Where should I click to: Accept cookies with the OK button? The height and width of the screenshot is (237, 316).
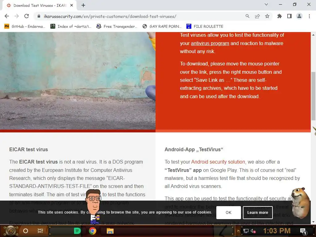click(x=229, y=212)
